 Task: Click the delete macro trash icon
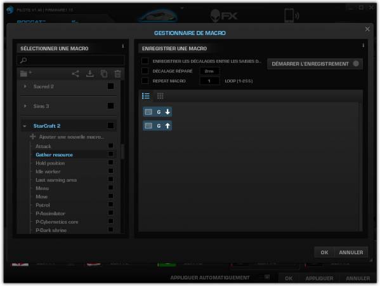pyautogui.click(x=118, y=74)
